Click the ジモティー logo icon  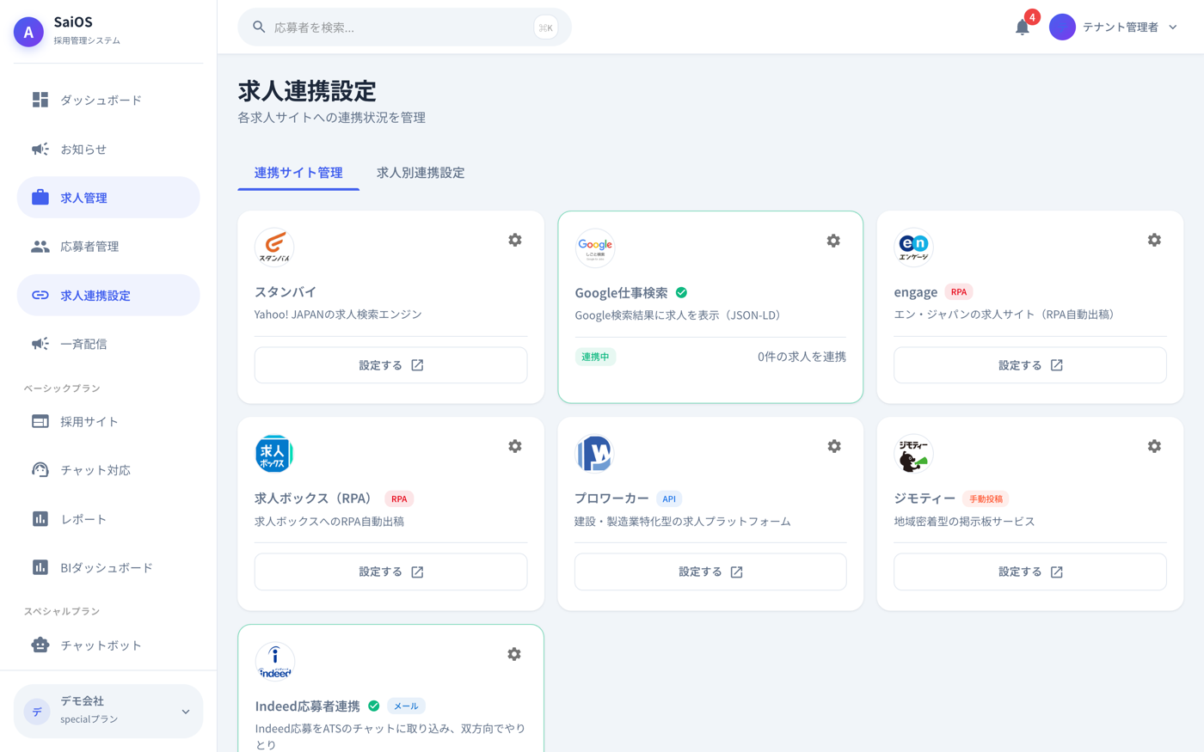click(913, 454)
